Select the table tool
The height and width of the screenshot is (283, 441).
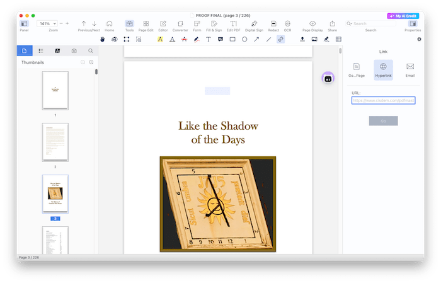(338, 39)
